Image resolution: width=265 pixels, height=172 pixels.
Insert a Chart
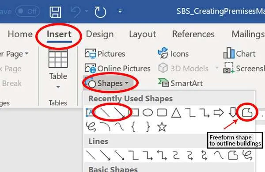pos(239,53)
